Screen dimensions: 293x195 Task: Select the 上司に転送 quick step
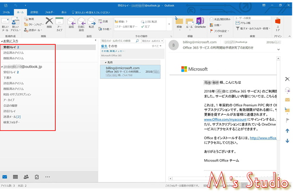149,22
